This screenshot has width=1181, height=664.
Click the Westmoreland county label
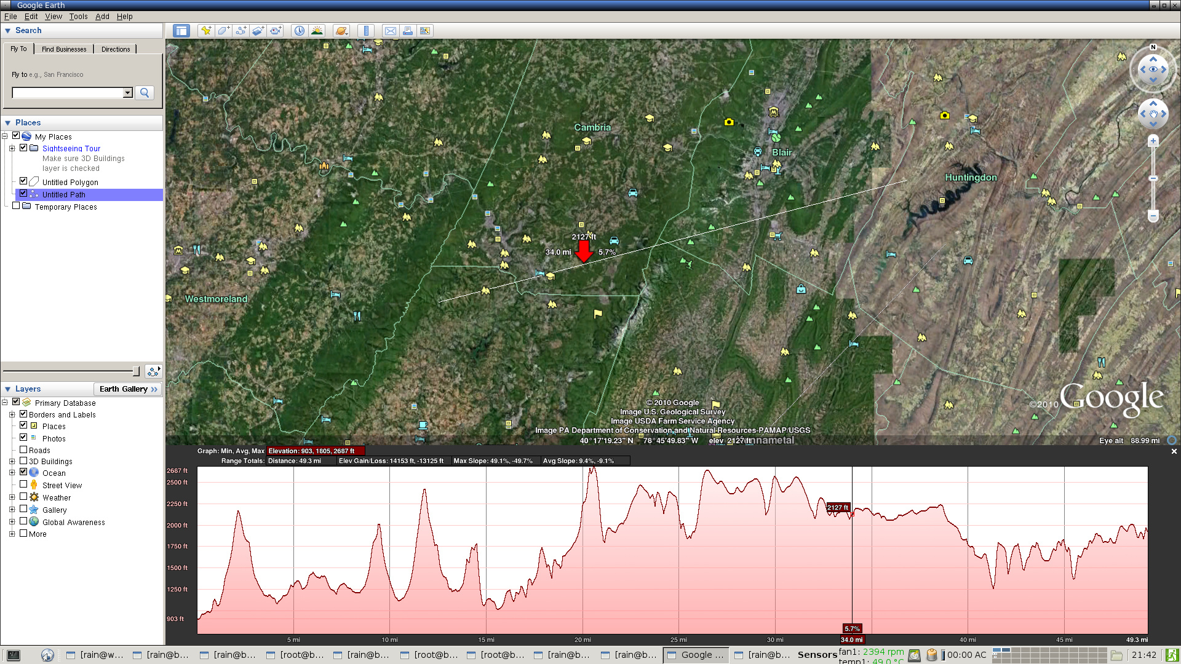(216, 299)
